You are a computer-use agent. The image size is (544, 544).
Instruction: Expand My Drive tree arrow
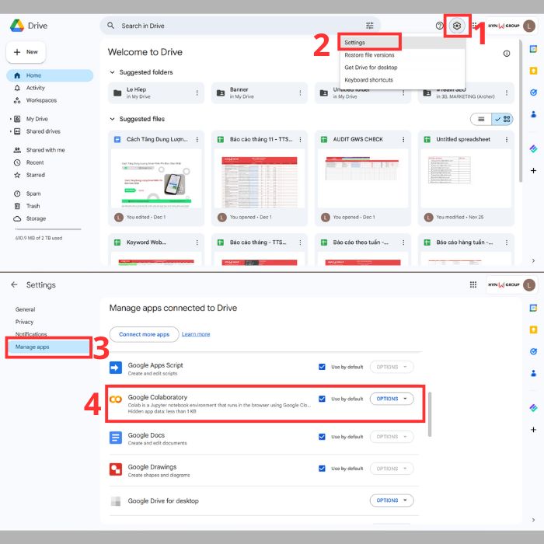coord(10,119)
